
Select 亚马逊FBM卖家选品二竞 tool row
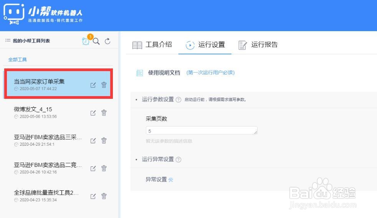click(58, 168)
